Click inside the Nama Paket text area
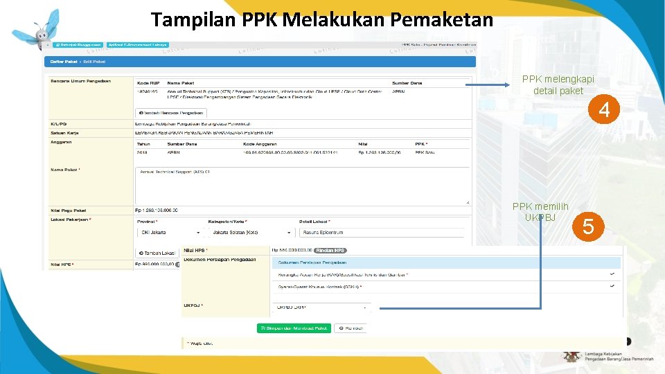The image size is (665, 374). [x=303, y=186]
